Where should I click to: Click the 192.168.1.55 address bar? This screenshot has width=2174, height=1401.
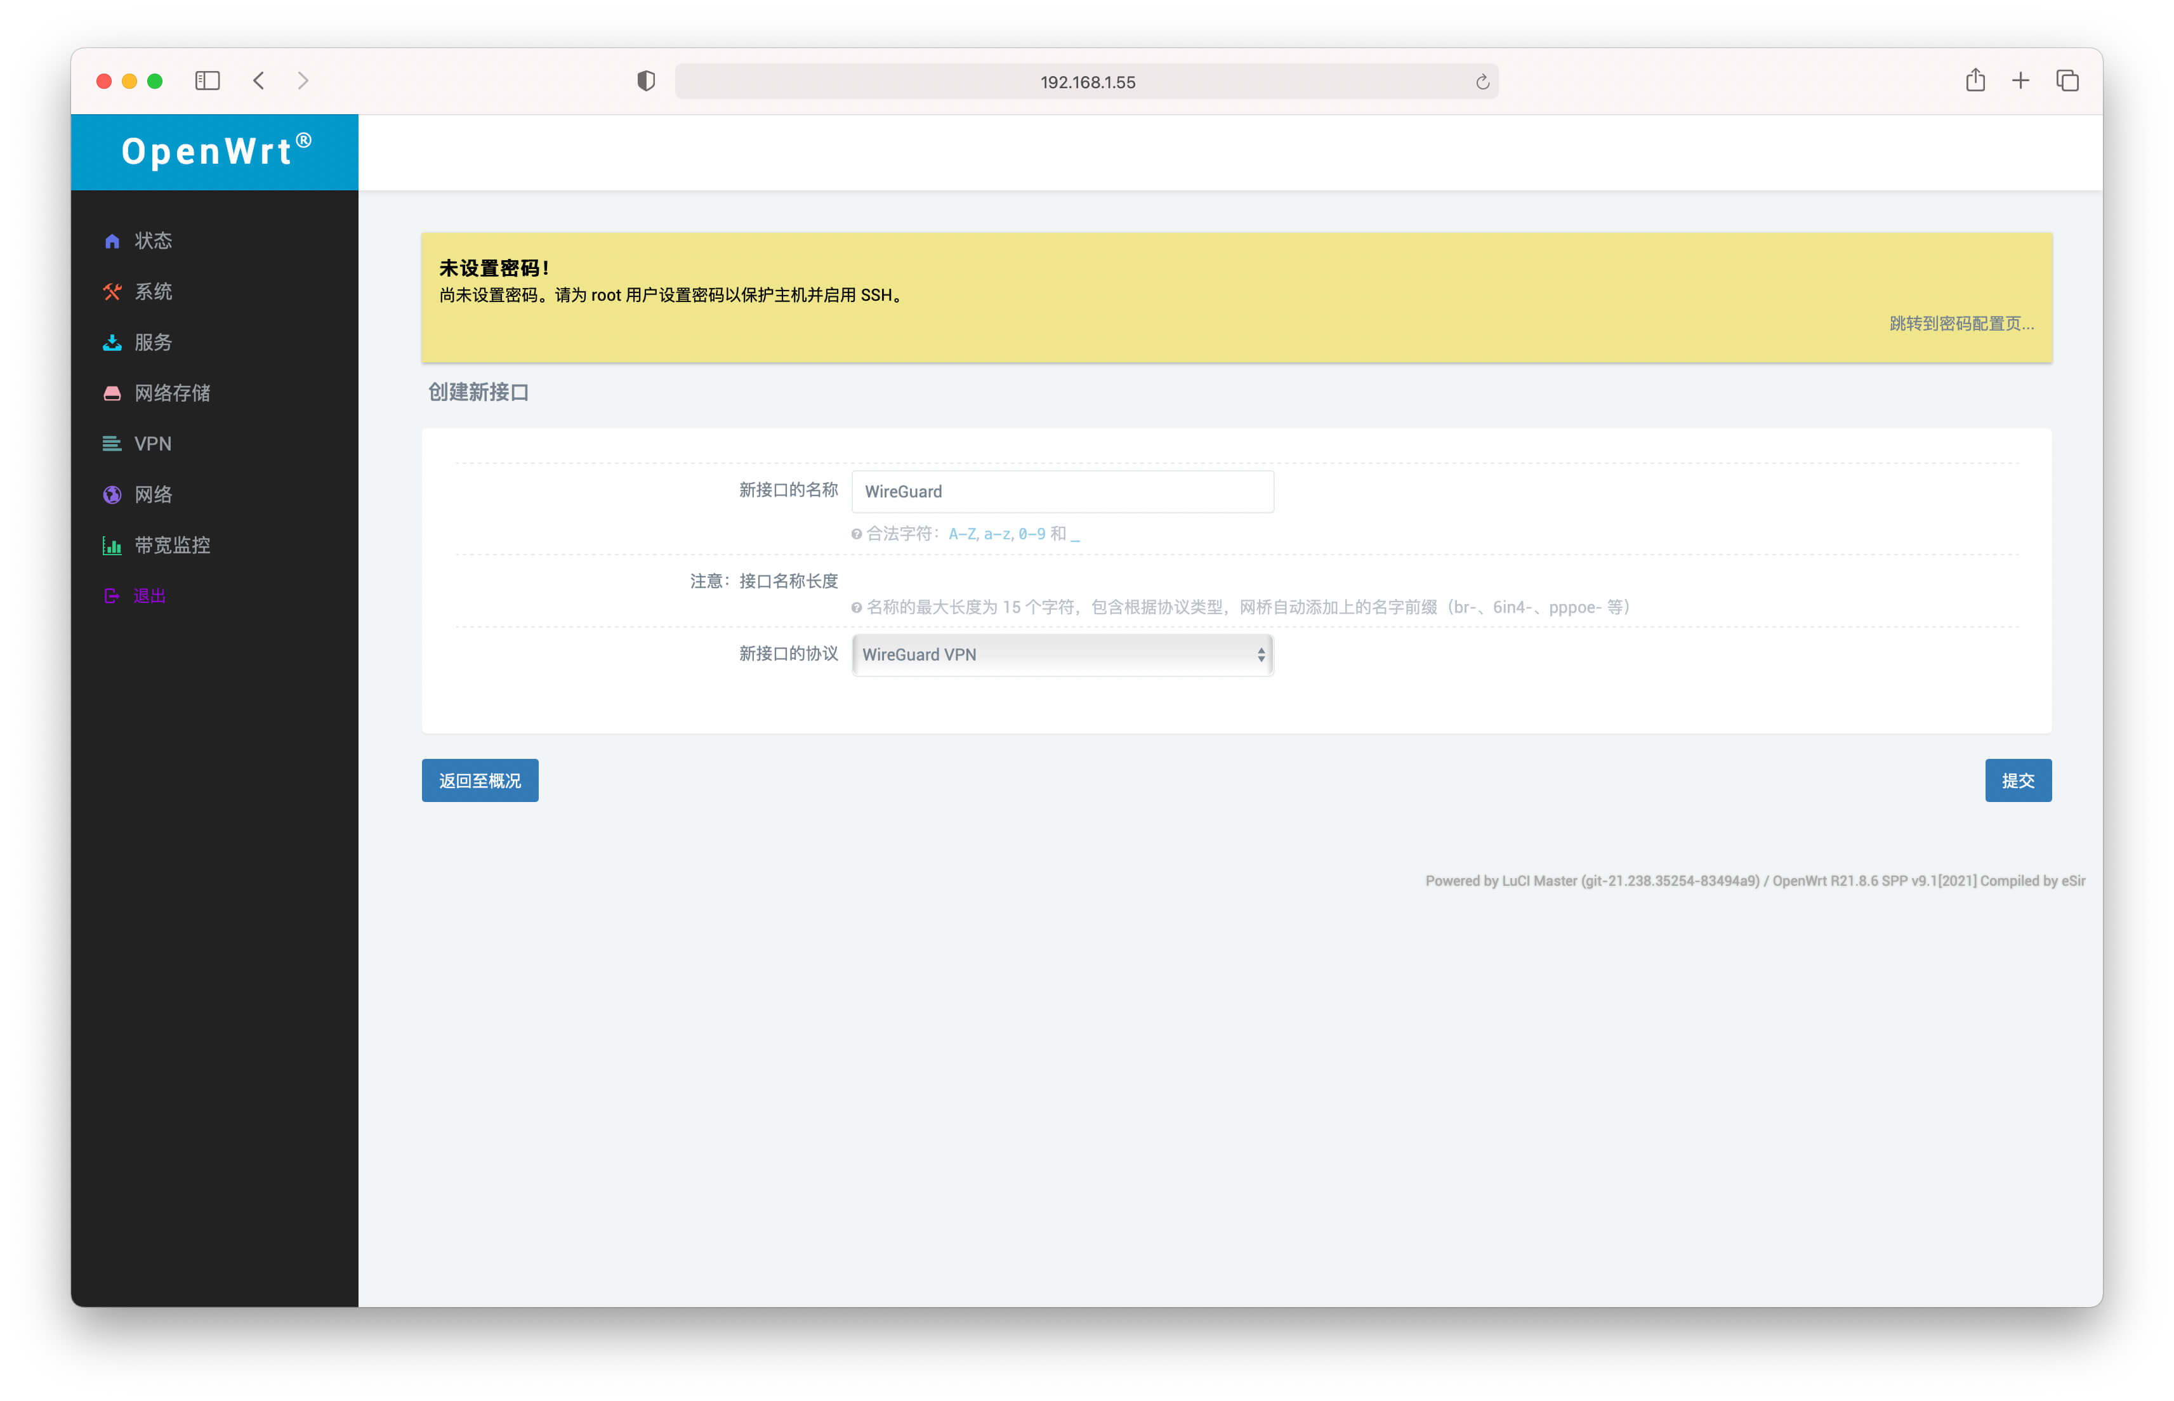(1087, 82)
